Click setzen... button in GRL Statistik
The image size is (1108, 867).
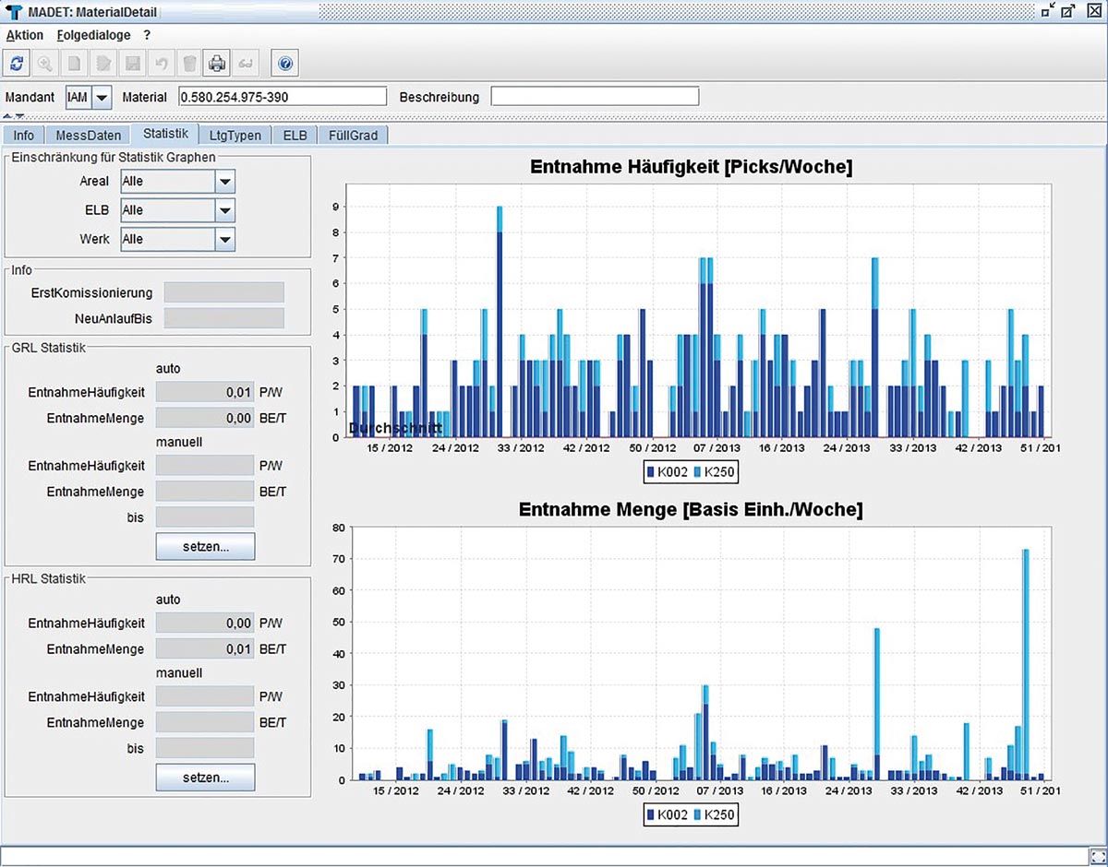coord(205,546)
